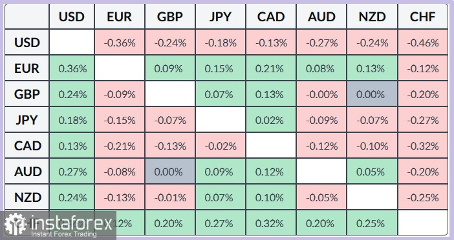Viewport: 454px width, 240px height.
Task: Select the EUR/CAD cell showing 0.21%
Action: [x=271, y=68]
